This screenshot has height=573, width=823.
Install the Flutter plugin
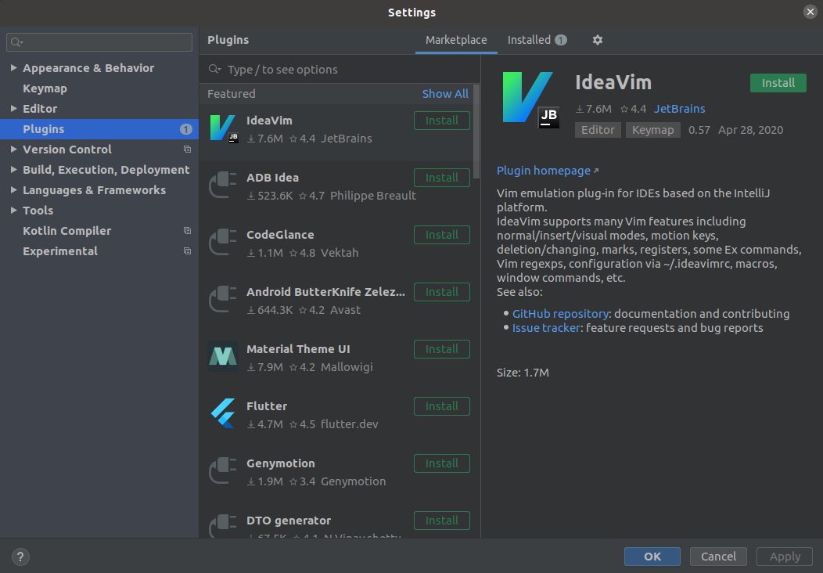442,406
